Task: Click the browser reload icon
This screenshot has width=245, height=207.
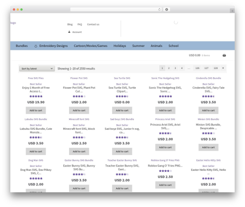Action: (x=159, y=9)
